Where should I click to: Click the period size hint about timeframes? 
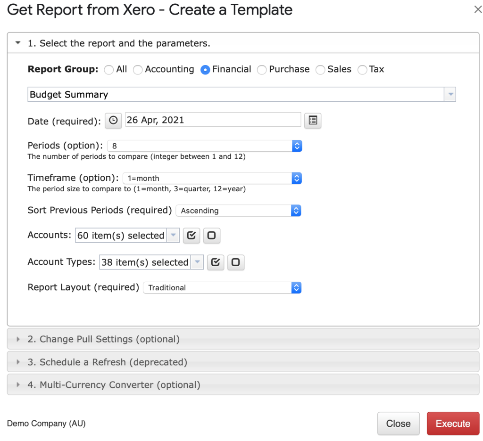[x=136, y=189]
